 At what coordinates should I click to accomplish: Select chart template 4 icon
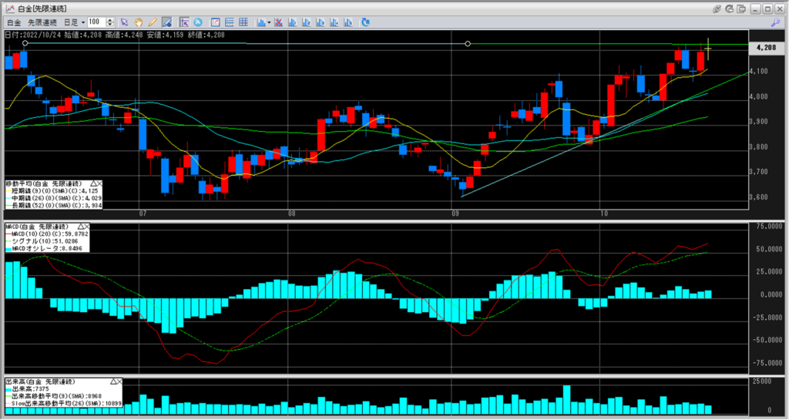tap(334, 22)
